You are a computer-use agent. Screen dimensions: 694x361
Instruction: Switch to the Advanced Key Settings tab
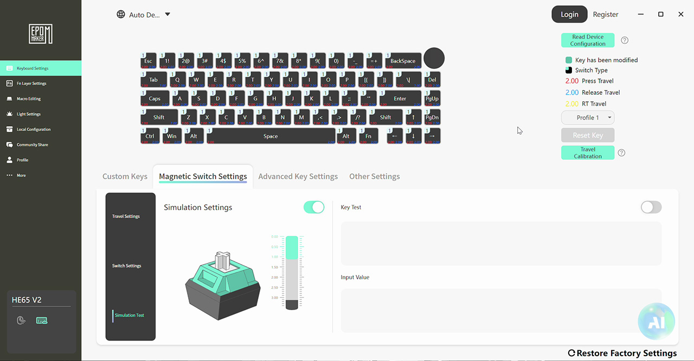tap(298, 176)
